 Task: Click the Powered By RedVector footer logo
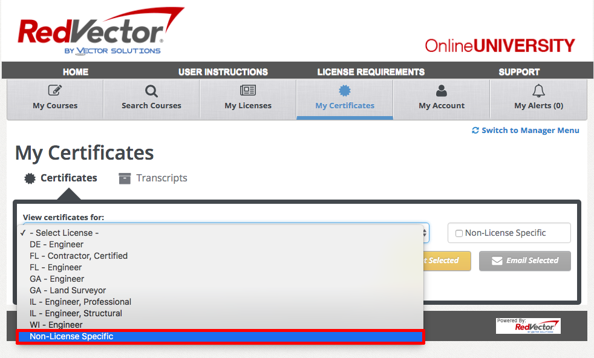point(528,326)
